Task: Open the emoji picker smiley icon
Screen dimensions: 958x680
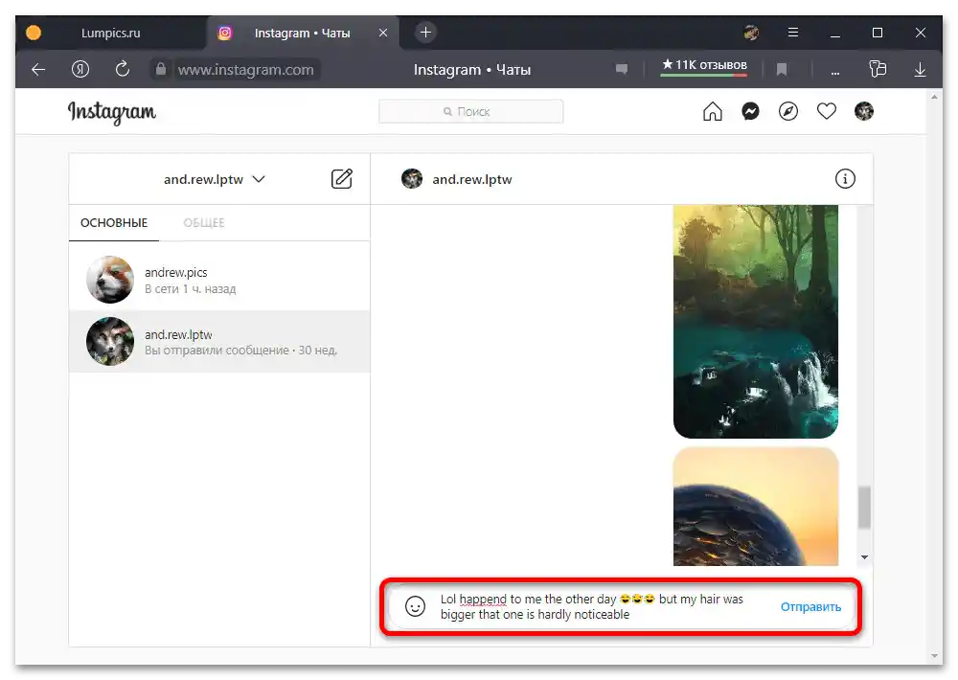Action: point(415,606)
